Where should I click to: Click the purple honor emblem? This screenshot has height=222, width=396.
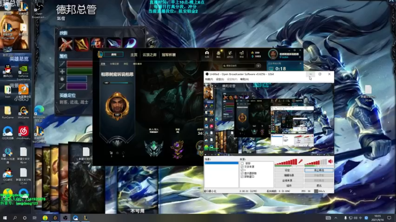pos(177,149)
